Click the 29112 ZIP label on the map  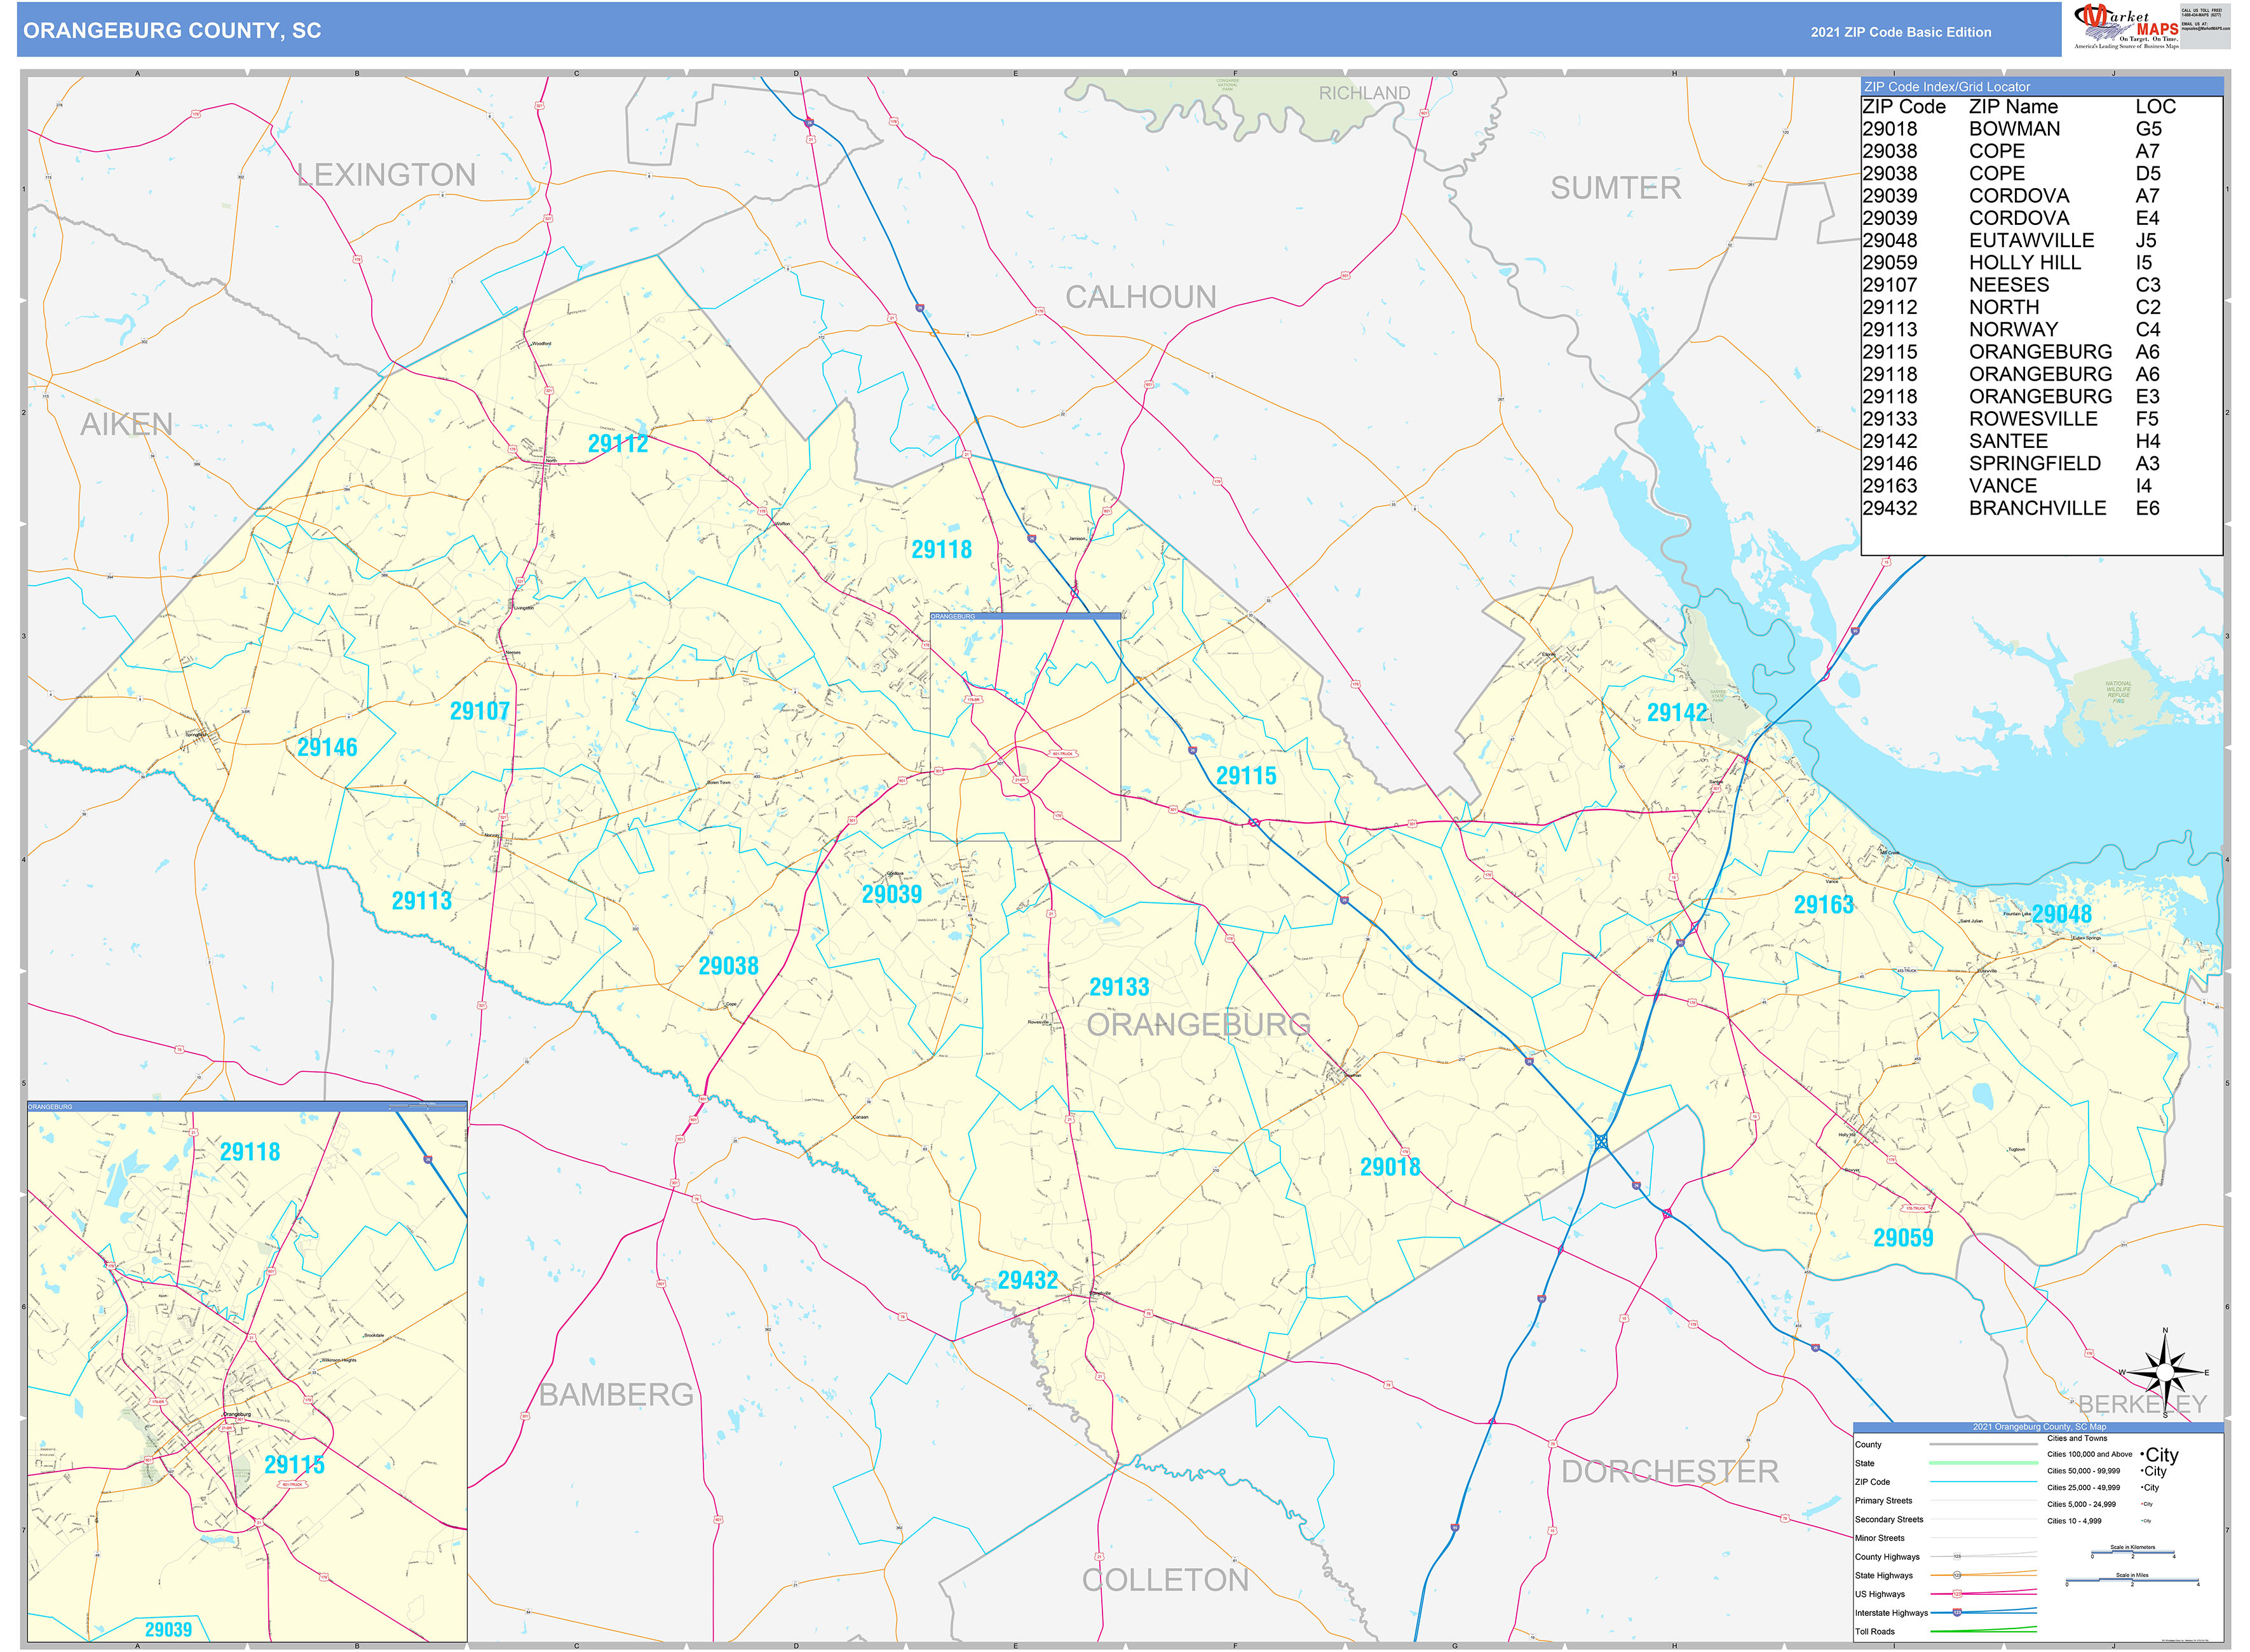click(x=617, y=444)
